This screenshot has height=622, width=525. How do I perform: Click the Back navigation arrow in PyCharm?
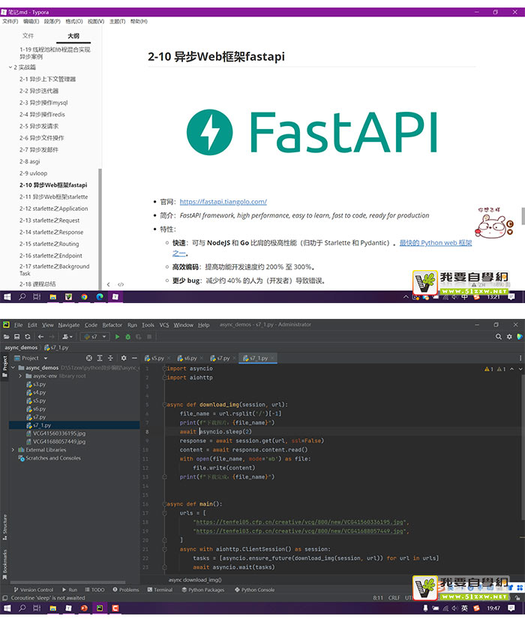pyautogui.click(x=40, y=337)
